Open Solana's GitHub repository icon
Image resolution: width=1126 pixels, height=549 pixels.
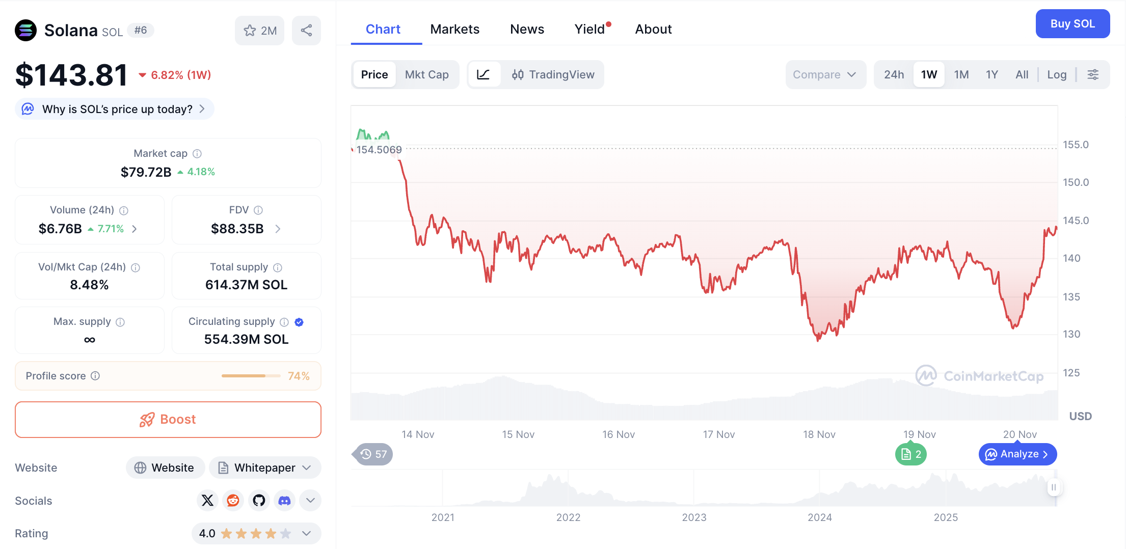pos(259,501)
